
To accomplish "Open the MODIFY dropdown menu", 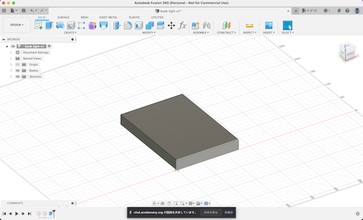I will tap(149, 33).
